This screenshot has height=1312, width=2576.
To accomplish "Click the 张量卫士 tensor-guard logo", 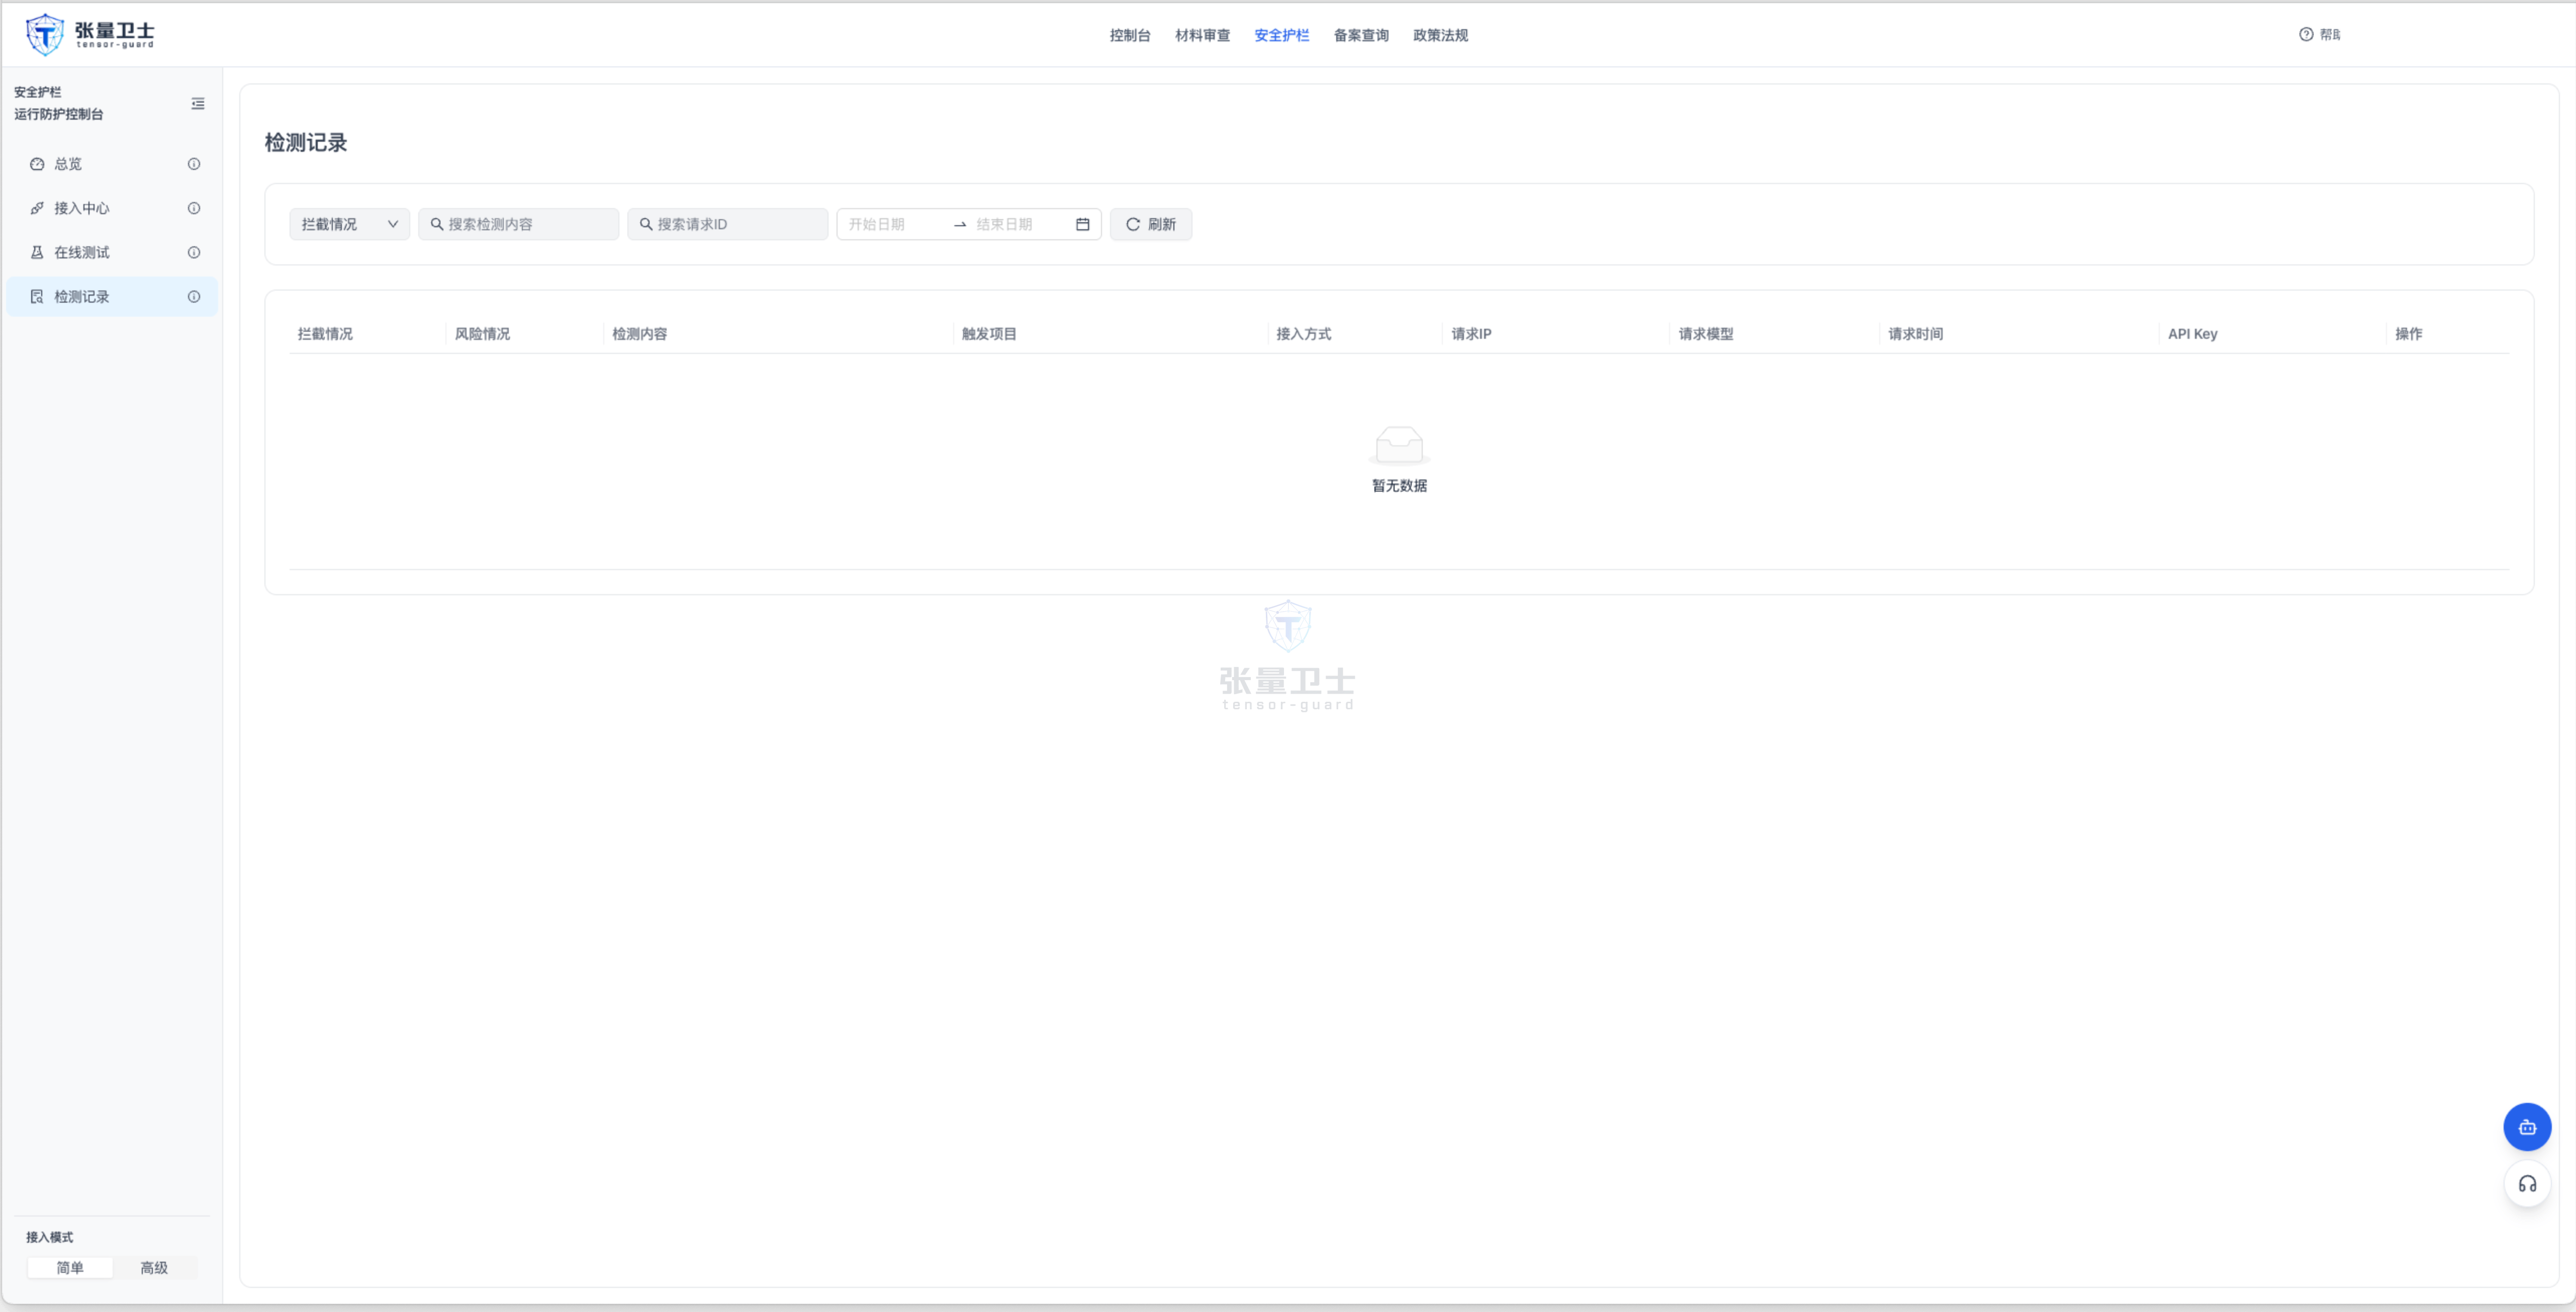I will 90,34.
